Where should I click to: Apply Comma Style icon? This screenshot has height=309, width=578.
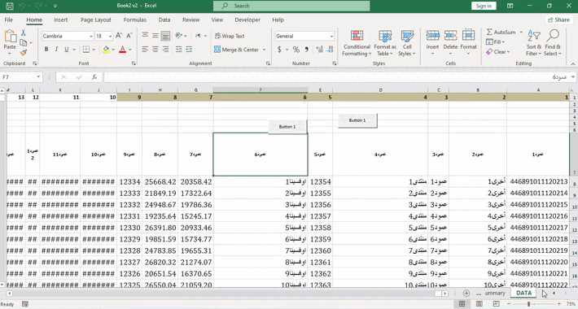306,50
